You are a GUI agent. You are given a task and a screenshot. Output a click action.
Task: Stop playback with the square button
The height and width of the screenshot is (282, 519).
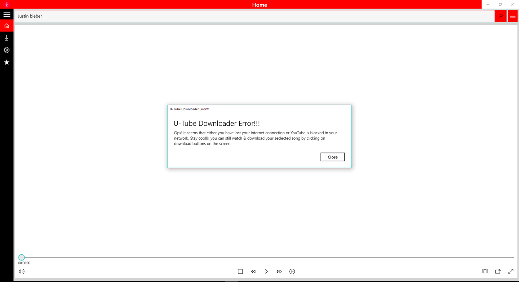240,272
